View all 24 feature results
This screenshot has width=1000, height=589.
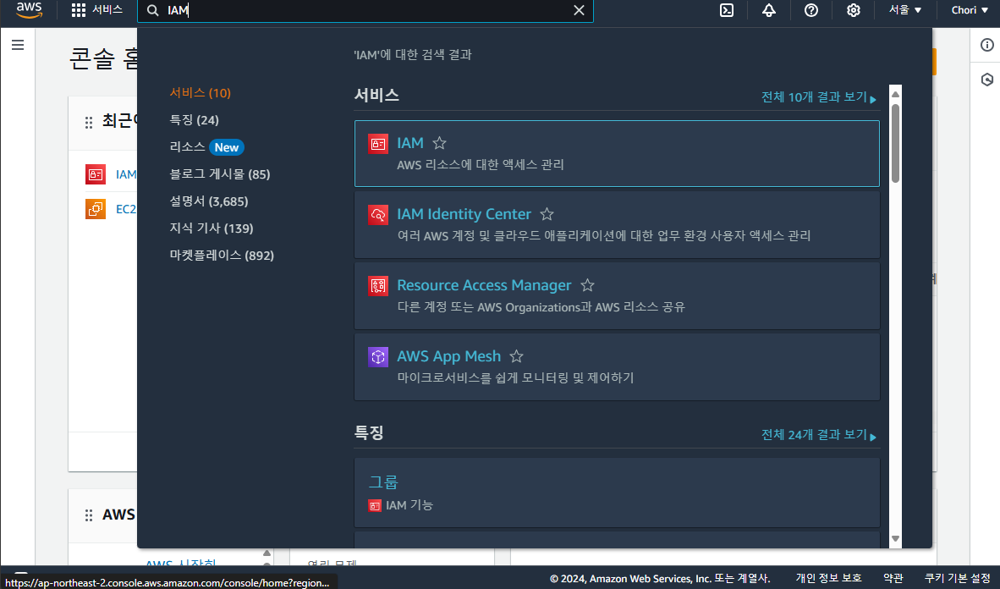819,435
